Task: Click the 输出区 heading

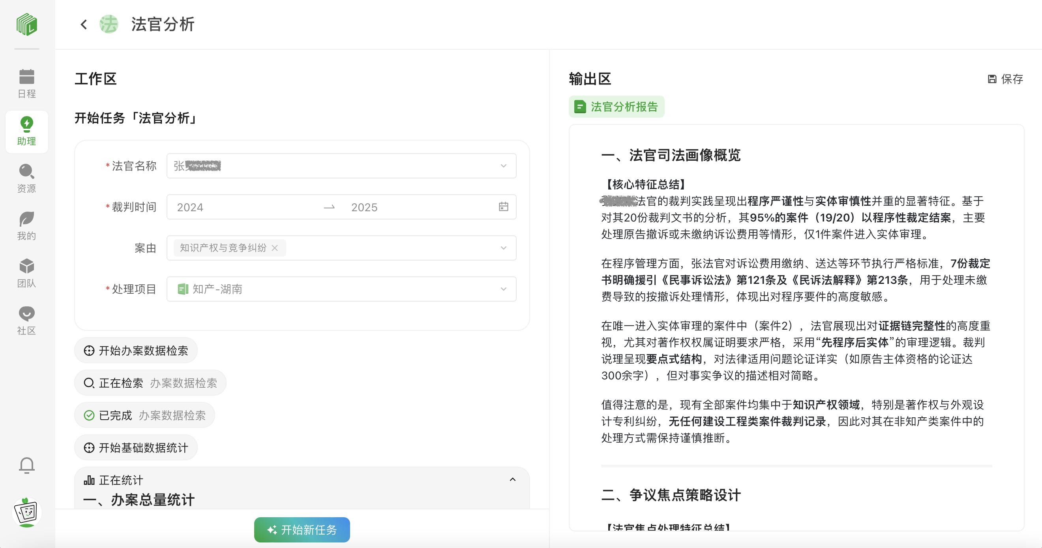Action: click(x=590, y=79)
